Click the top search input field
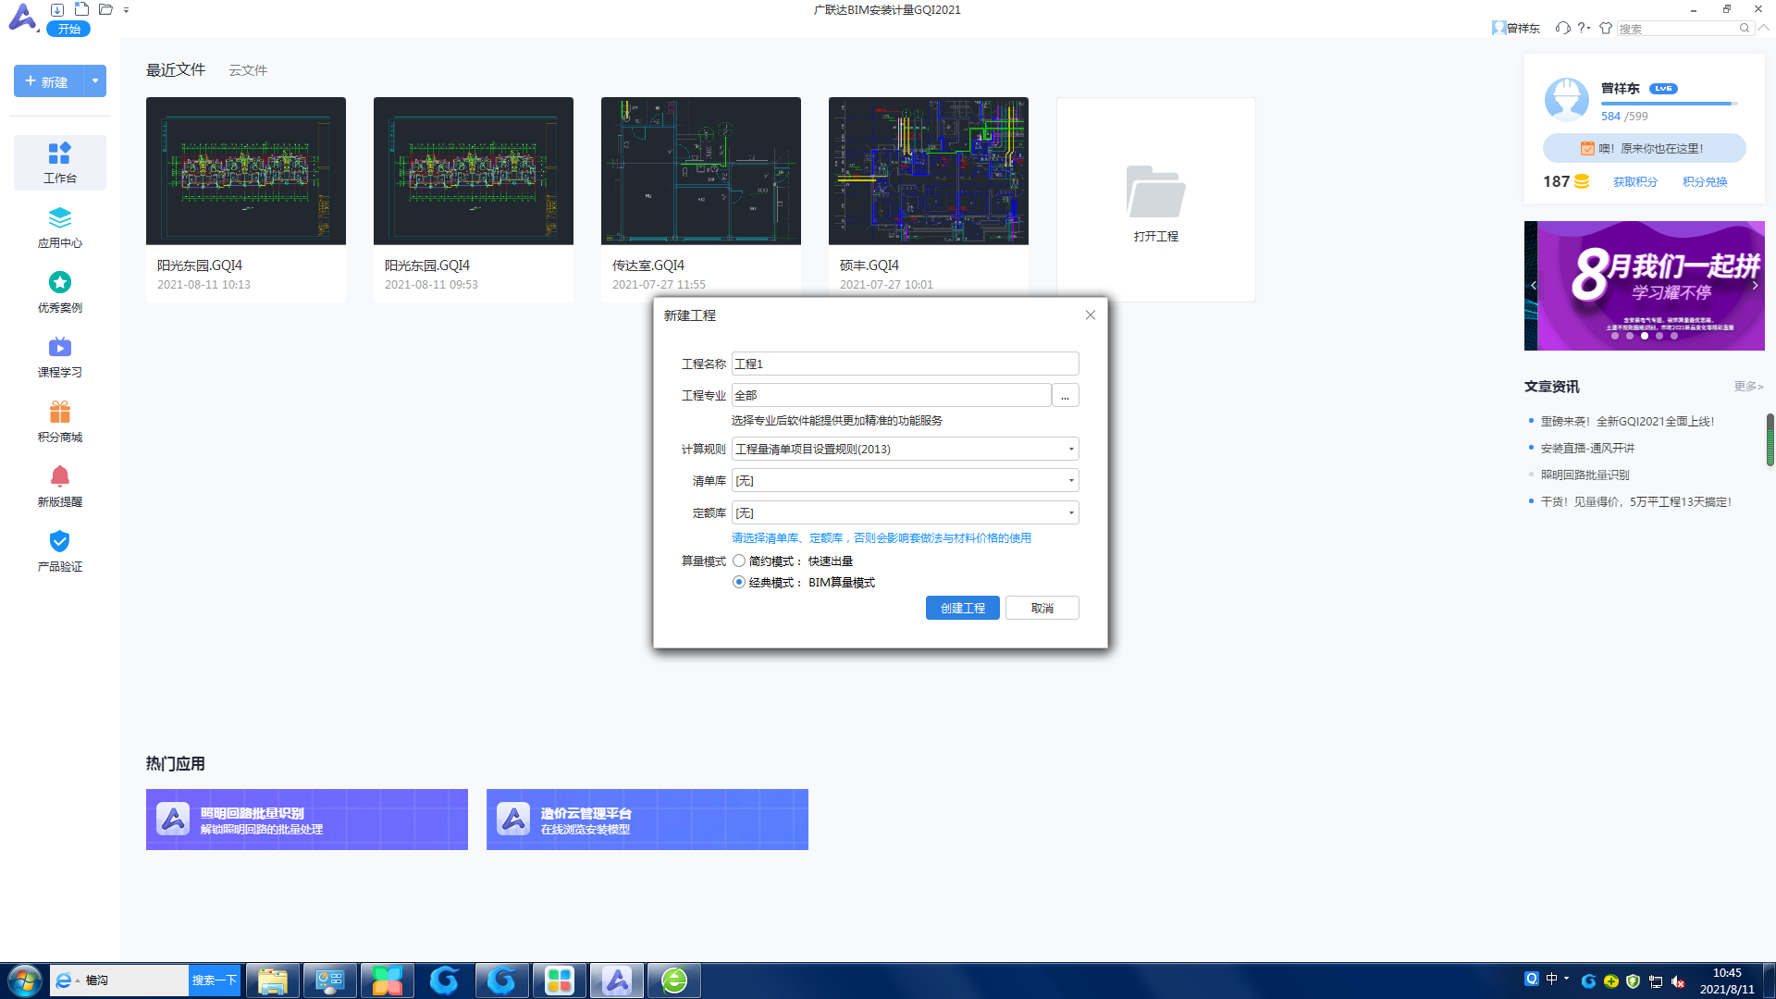The width and height of the screenshot is (1776, 999). [x=1676, y=29]
